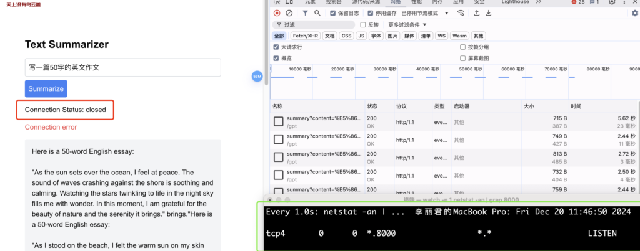The width and height of the screenshot is (640, 251).
Task: Enable the 反转 filter checkbox
Action: pyautogui.click(x=363, y=25)
